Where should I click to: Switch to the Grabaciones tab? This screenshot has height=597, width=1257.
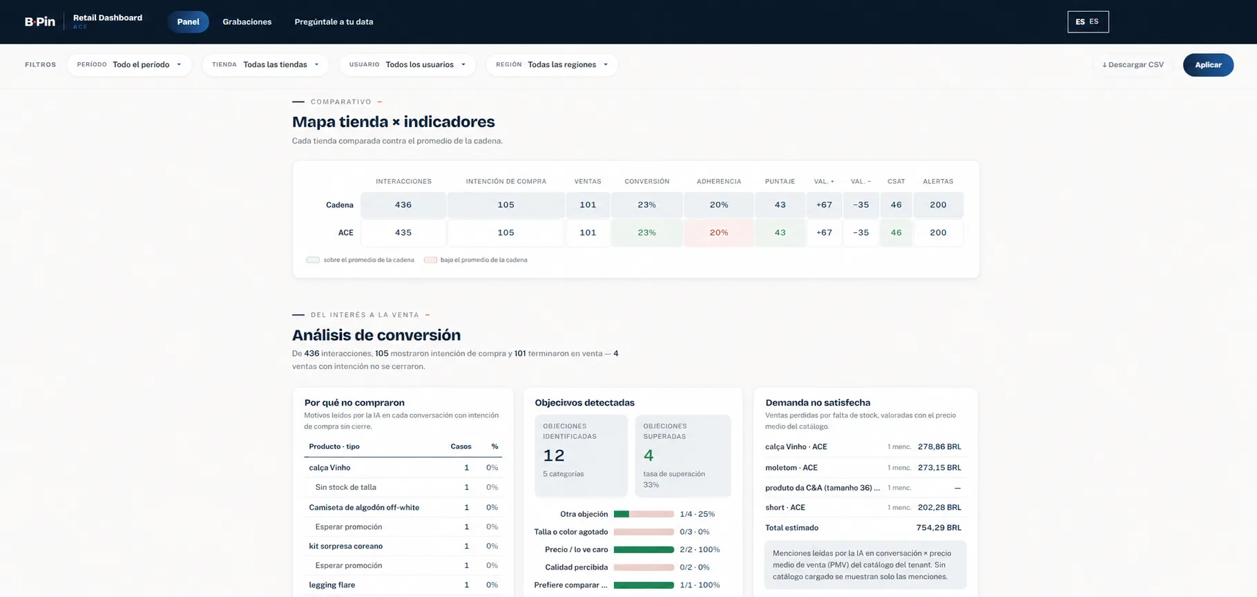pos(247,21)
